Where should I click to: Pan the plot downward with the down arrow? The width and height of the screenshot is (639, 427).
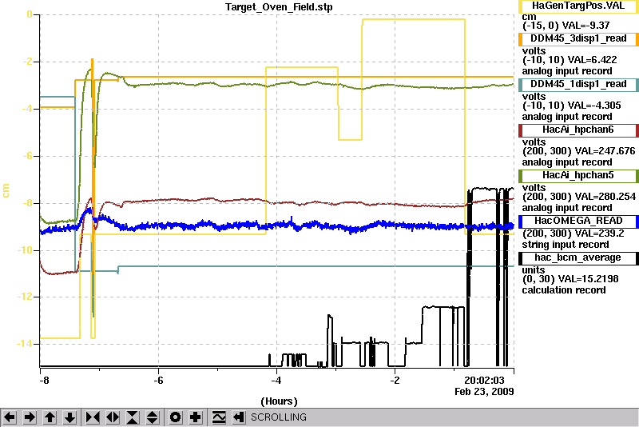click(70, 417)
